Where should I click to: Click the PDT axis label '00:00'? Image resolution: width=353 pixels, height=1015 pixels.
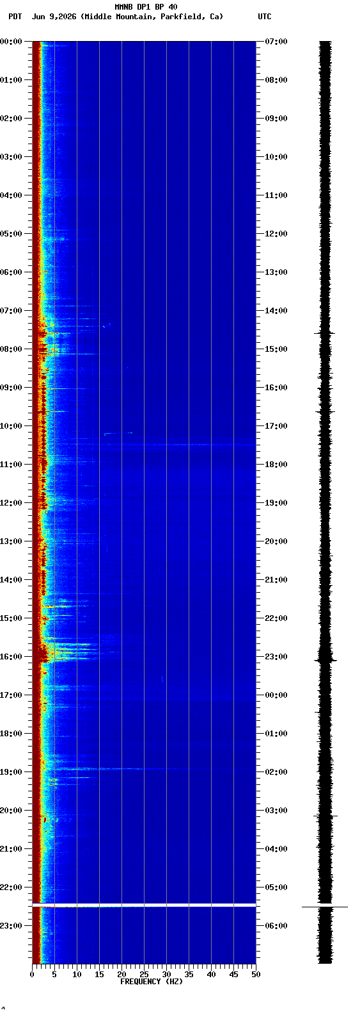click(11, 42)
